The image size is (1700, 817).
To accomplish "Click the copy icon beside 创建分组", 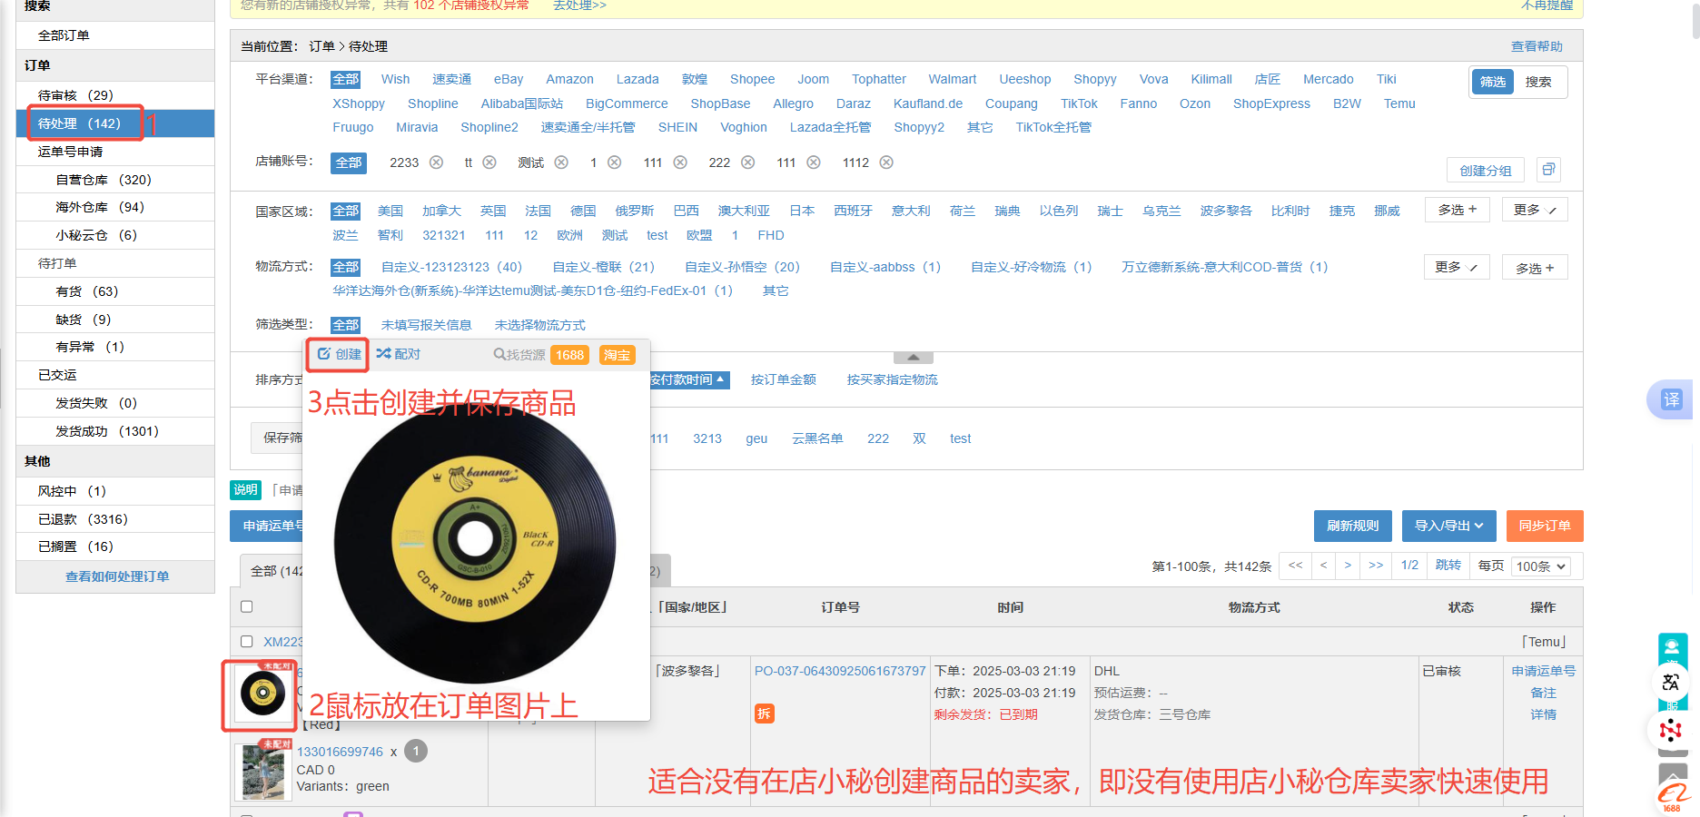I will pyautogui.click(x=1548, y=169).
